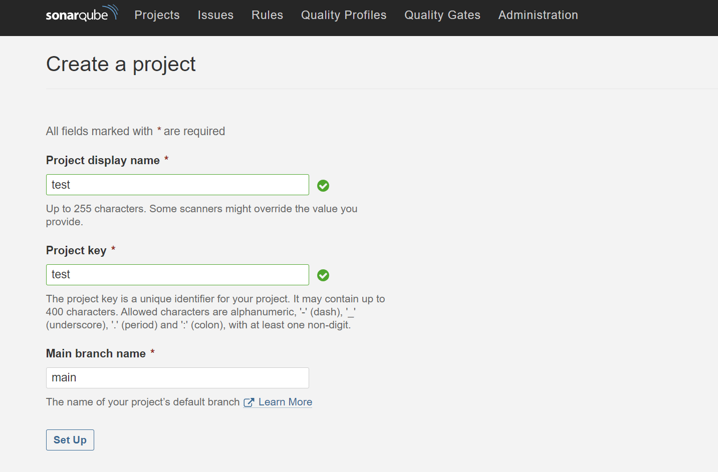This screenshot has height=472, width=718.
Task: Follow the Learn More link
Action: coord(285,402)
